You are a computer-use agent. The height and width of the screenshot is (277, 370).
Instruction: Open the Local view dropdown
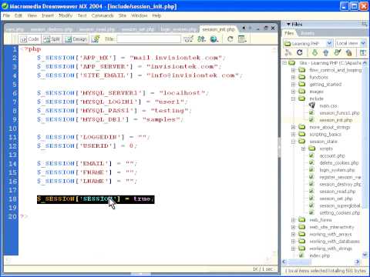pos(363,43)
